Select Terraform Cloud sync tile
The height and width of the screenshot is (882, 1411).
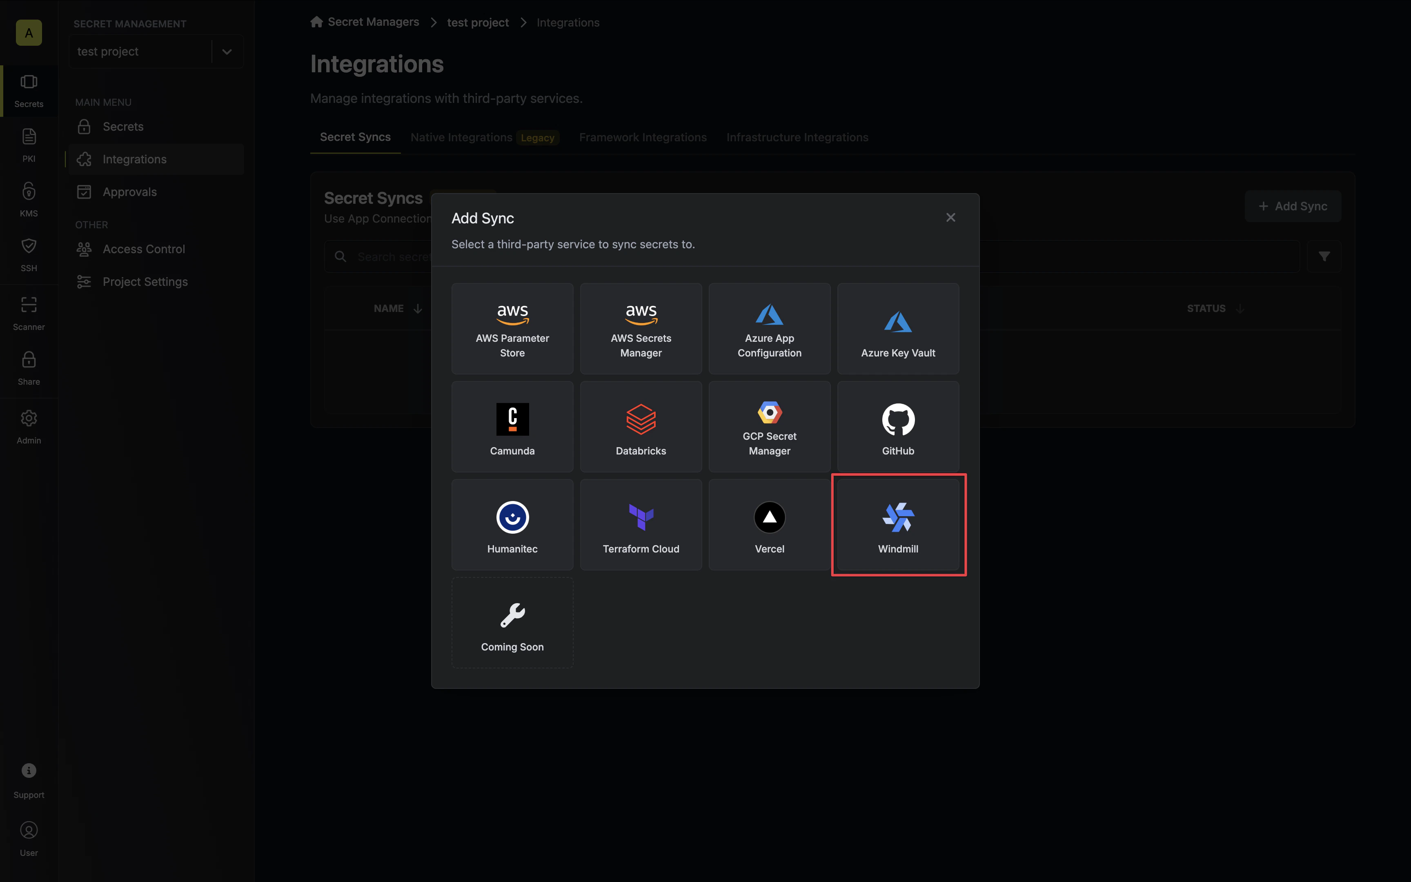click(x=641, y=524)
